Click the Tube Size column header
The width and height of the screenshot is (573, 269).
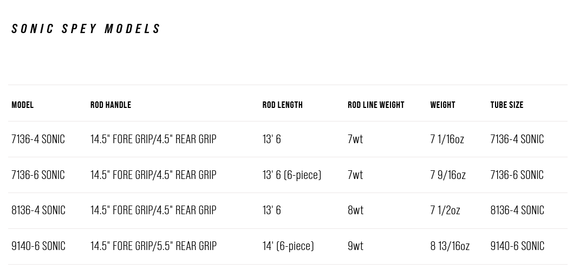tap(506, 105)
